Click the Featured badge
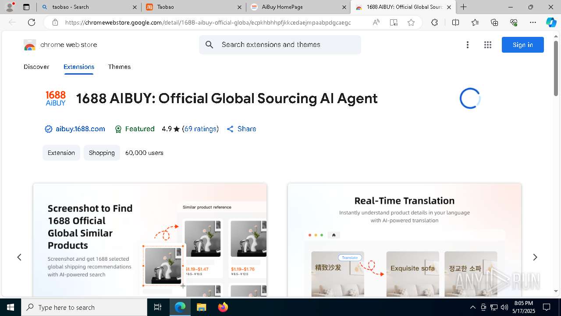 click(x=135, y=129)
